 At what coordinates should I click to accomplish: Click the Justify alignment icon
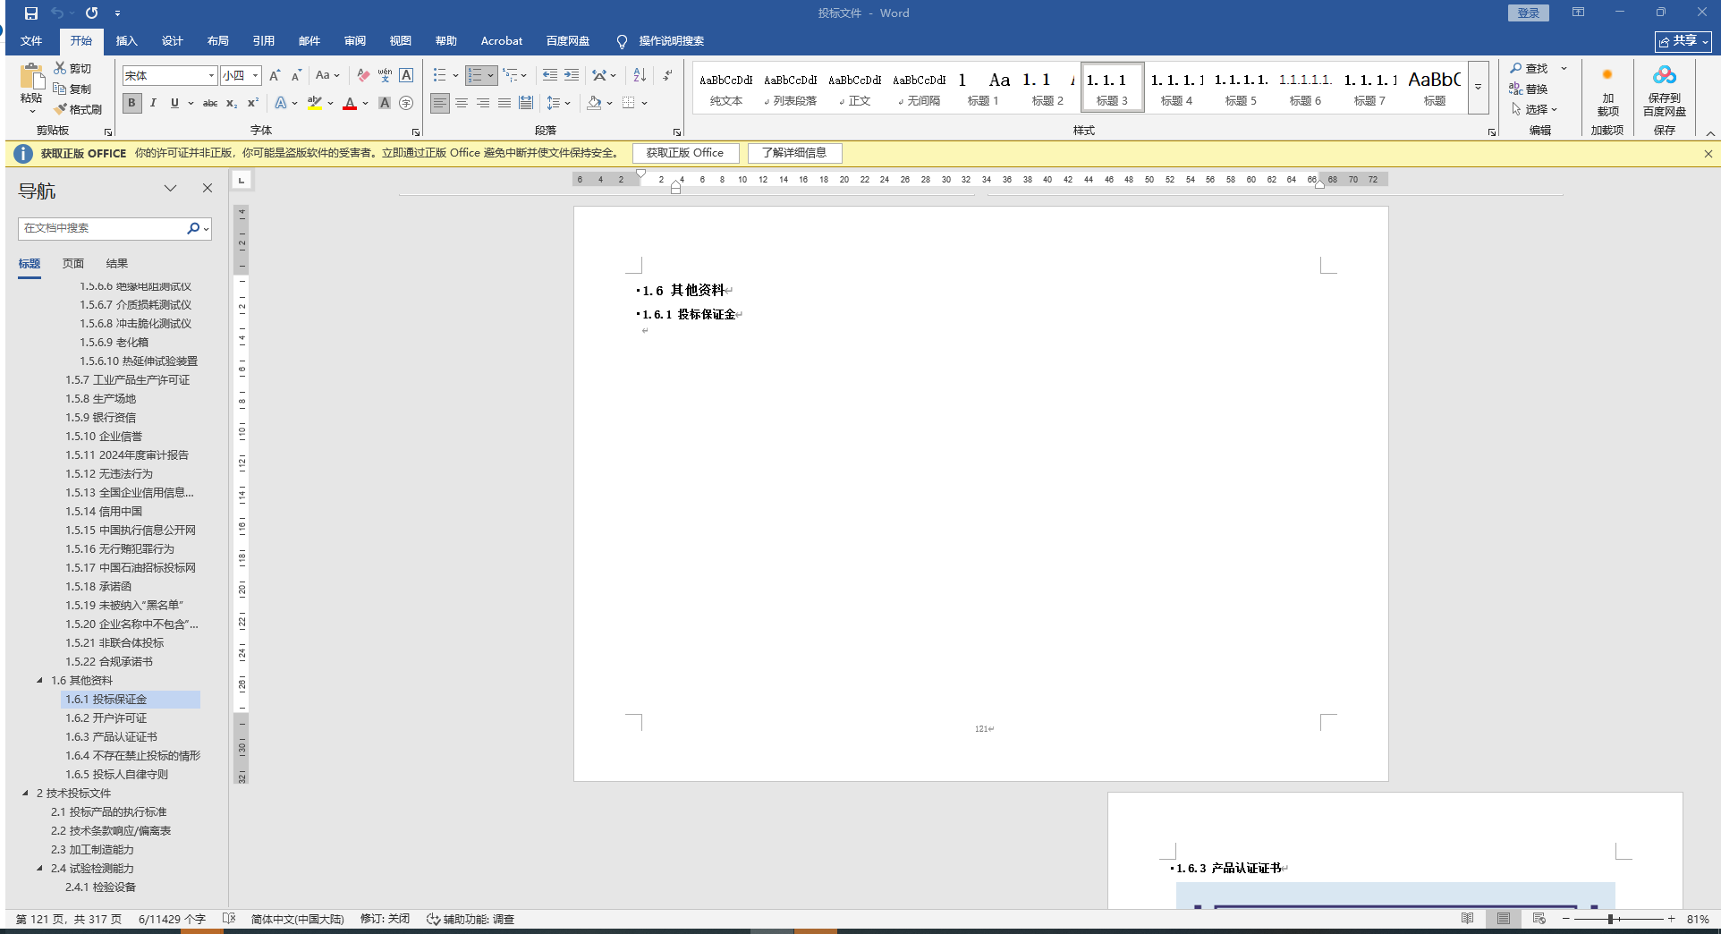click(504, 103)
